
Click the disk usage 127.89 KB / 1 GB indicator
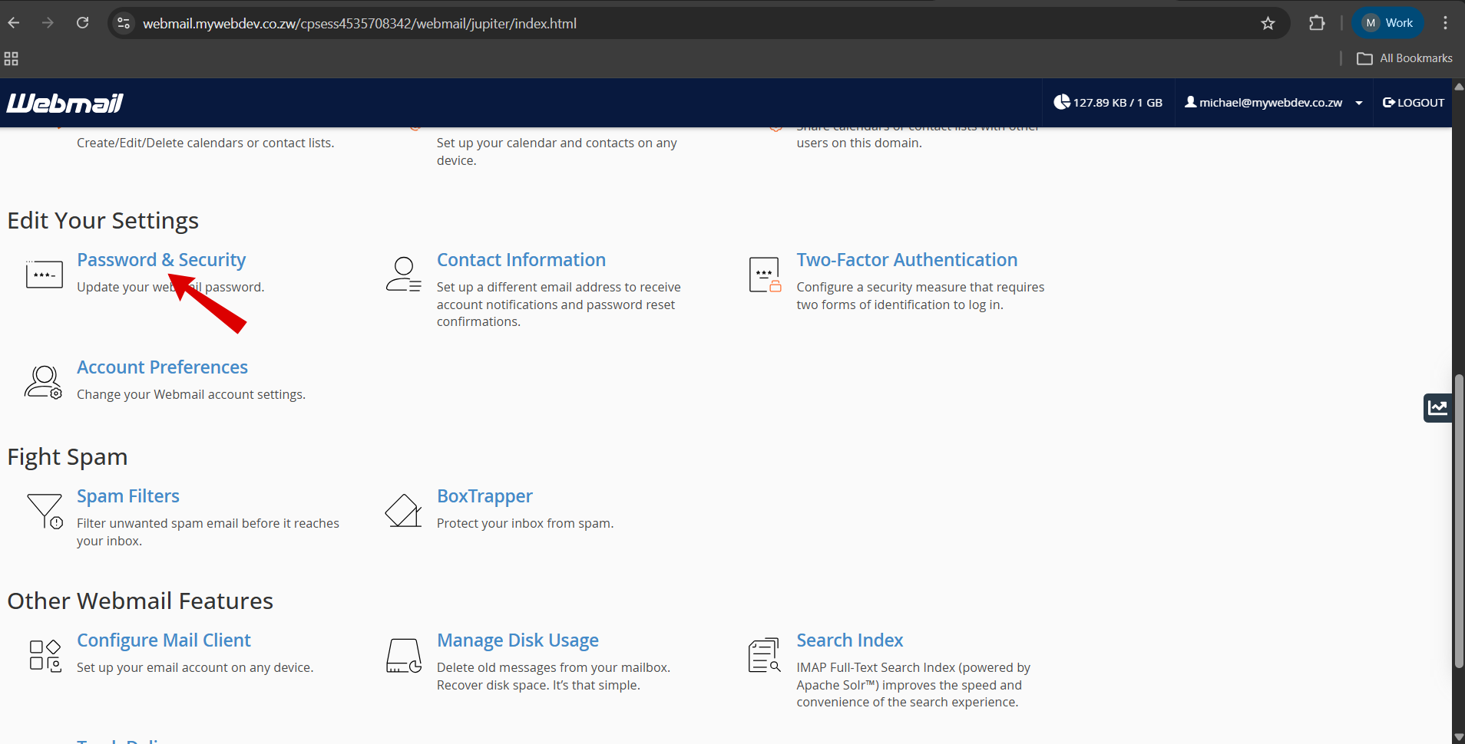(1107, 103)
